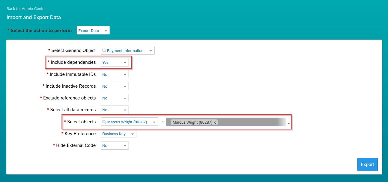388x182 pixels.
Task: Open the Key Preference dropdown
Action: pos(118,134)
